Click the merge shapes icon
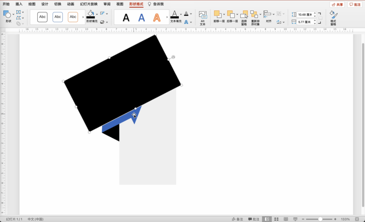The height and width of the screenshot is (222, 365). (18, 24)
